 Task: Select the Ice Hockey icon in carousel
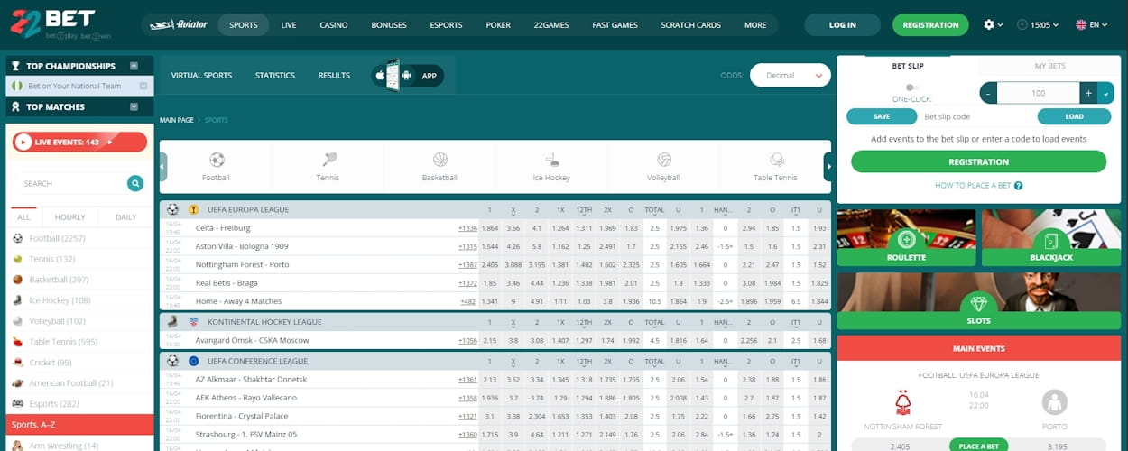point(552,160)
